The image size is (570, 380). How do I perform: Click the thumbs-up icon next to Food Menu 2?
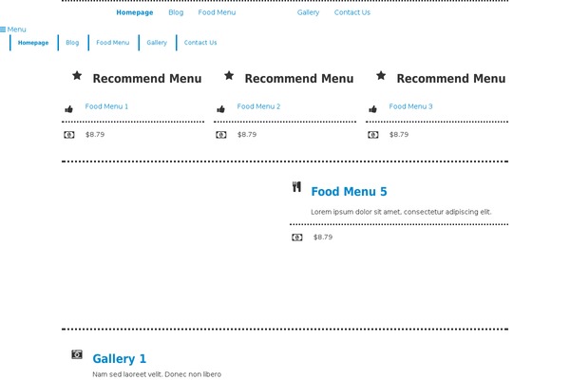[221, 109]
